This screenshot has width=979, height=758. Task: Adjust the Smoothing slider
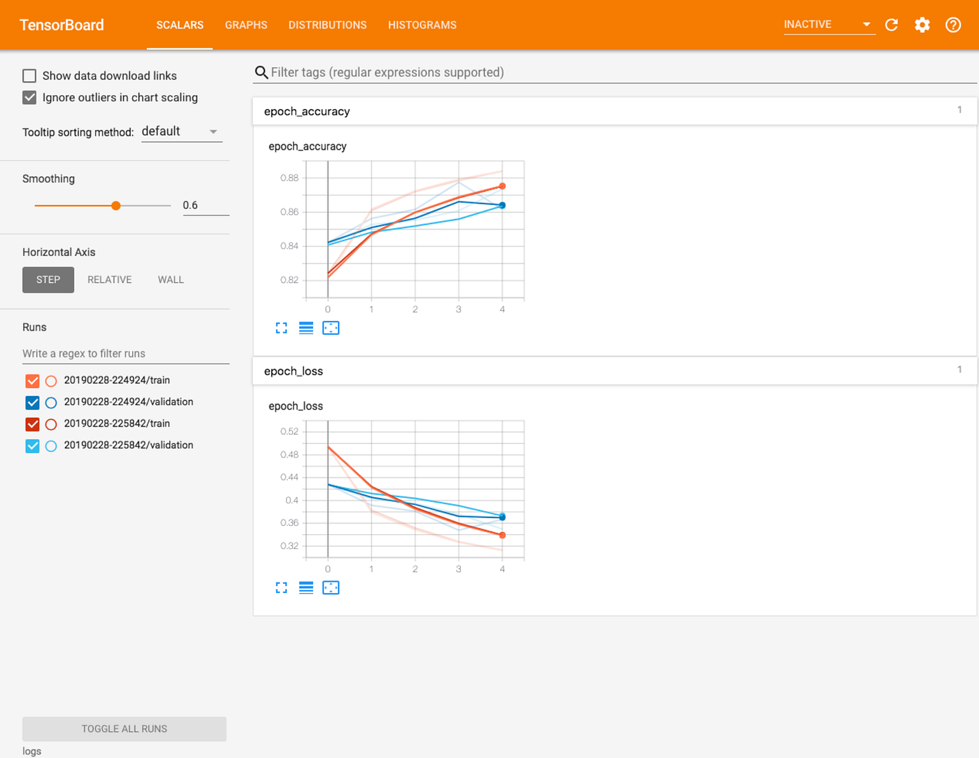coord(115,205)
